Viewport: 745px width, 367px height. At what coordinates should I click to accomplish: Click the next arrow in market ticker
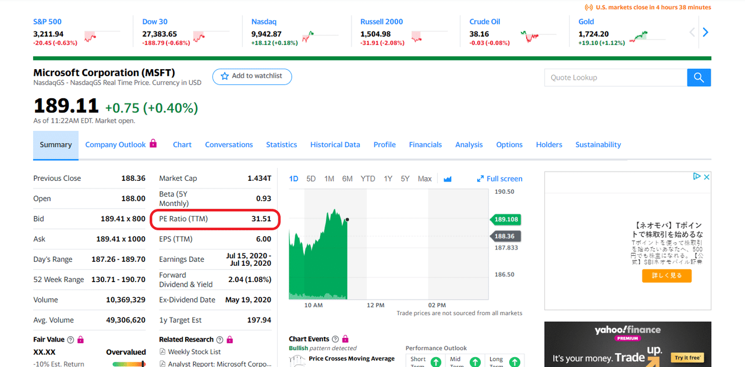coord(705,33)
